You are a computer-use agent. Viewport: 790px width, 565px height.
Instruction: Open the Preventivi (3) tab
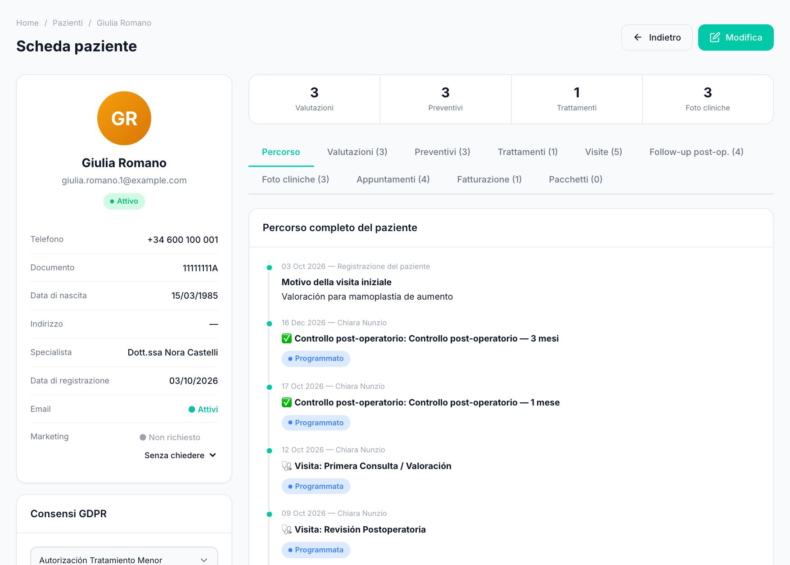click(442, 152)
